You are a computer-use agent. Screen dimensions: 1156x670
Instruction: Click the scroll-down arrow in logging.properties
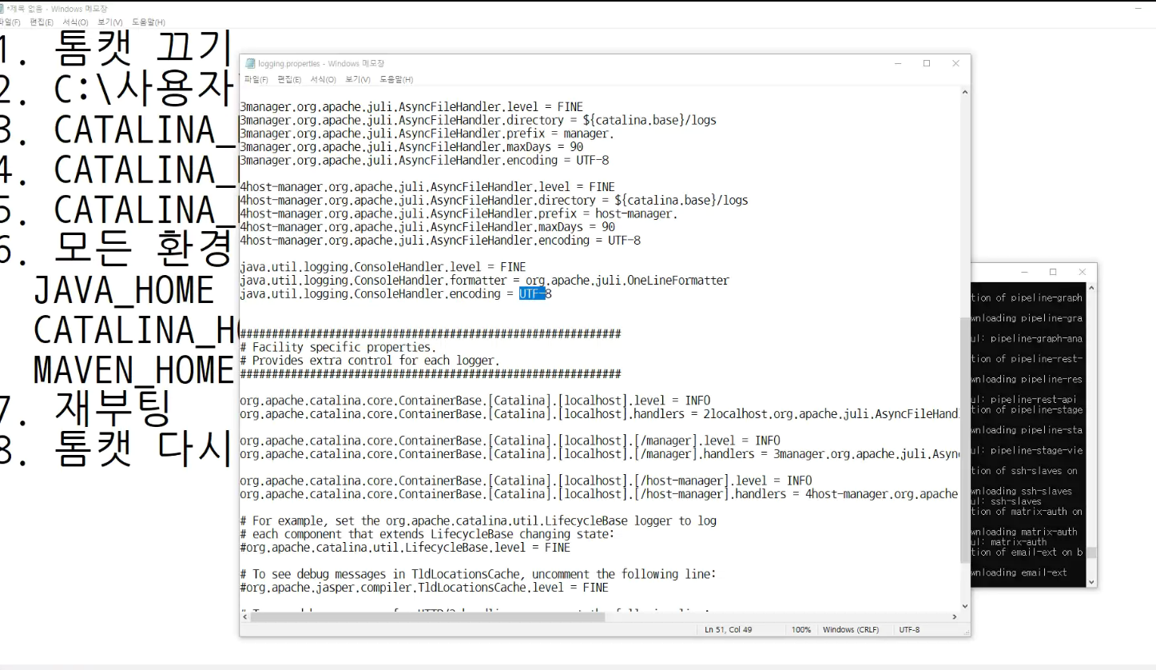pyautogui.click(x=964, y=605)
